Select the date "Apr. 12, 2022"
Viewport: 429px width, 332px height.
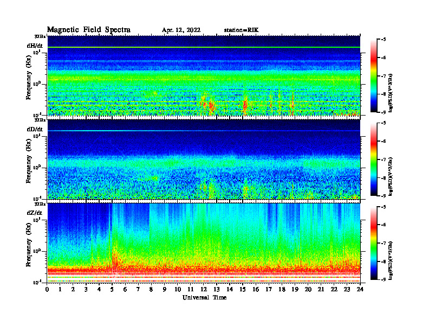pos(181,30)
